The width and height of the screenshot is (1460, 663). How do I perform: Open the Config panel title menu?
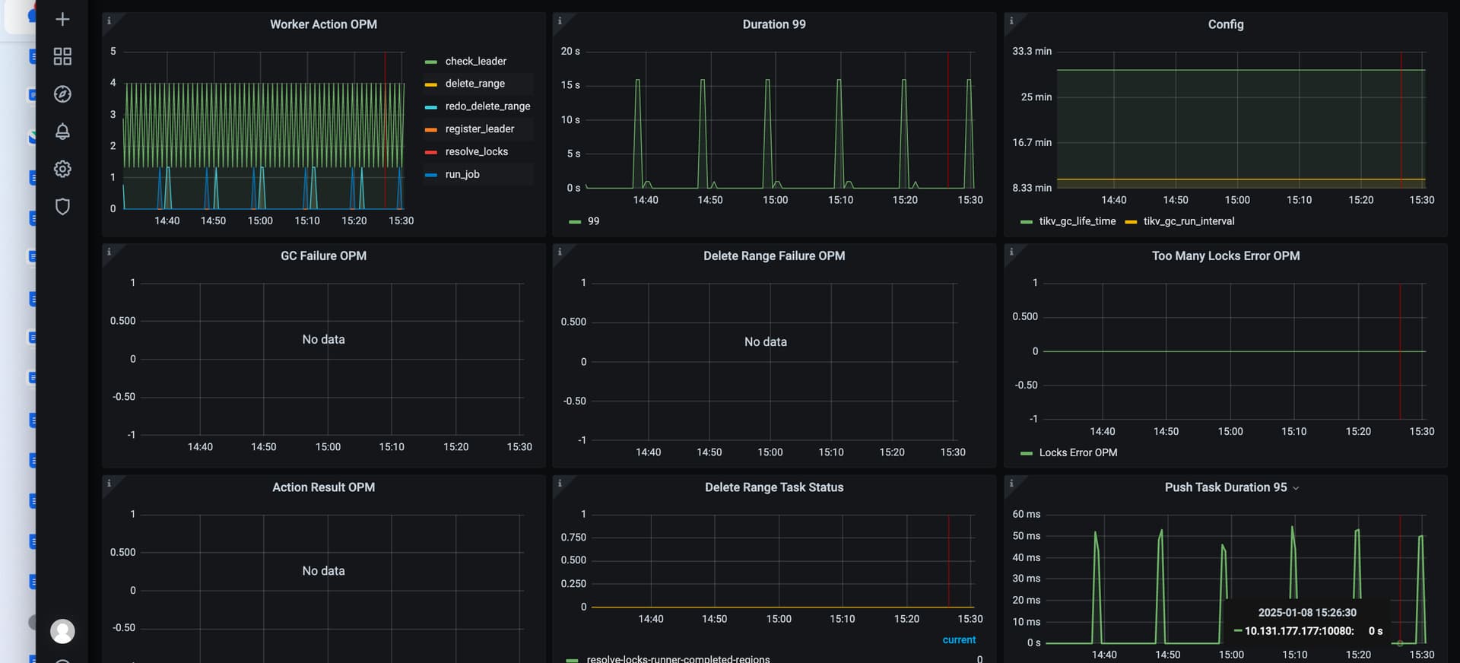coord(1225,24)
